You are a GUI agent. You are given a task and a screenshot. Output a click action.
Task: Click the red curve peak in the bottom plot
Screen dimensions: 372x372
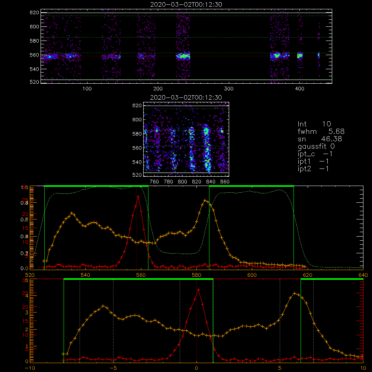[x=198, y=290]
